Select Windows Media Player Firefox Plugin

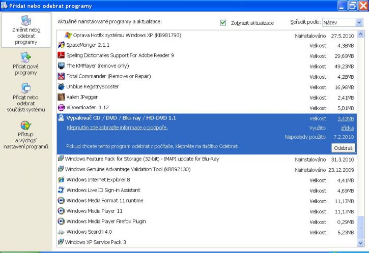207,222
